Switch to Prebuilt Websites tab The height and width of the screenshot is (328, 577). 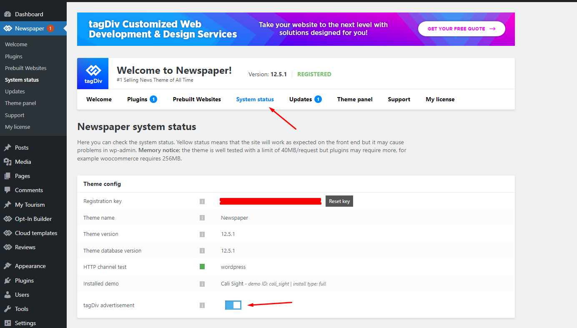pos(197,99)
